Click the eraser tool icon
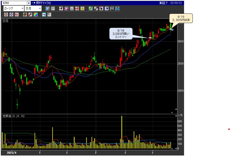Screen dimensions: 230x156 pyautogui.click(x=107, y=8)
